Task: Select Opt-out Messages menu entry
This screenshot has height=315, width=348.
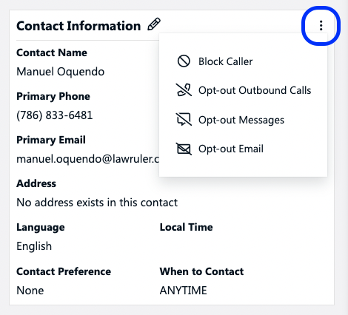Action: 243,120
